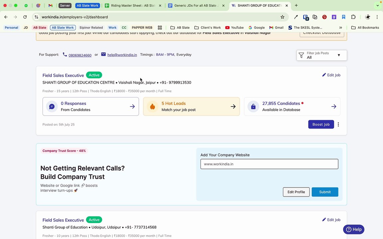Open the Sipinor Related bookmark

pos(91,28)
